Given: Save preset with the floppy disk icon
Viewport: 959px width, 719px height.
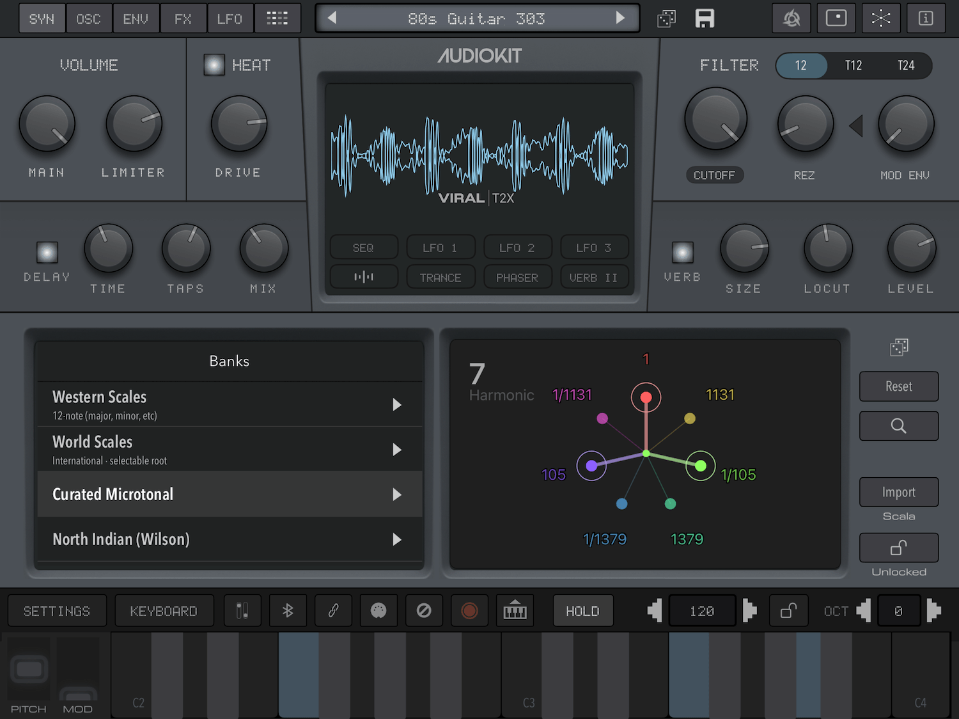Looking at the screenshot, I should click(x=705, y=19).
